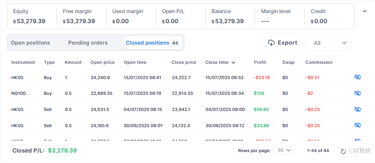
Task: Open the All filter dropdown
Action: [x=330, y=43]
